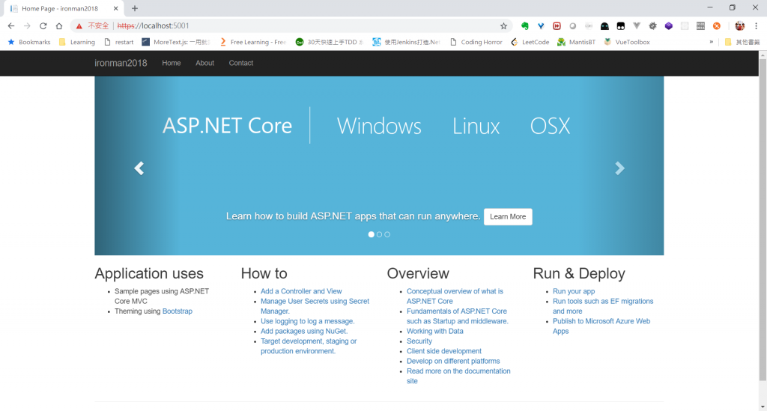Select Contact in the navigation bar
This screenshot has height=411, width=767.
pyautogui.click(x=241, y=63)
